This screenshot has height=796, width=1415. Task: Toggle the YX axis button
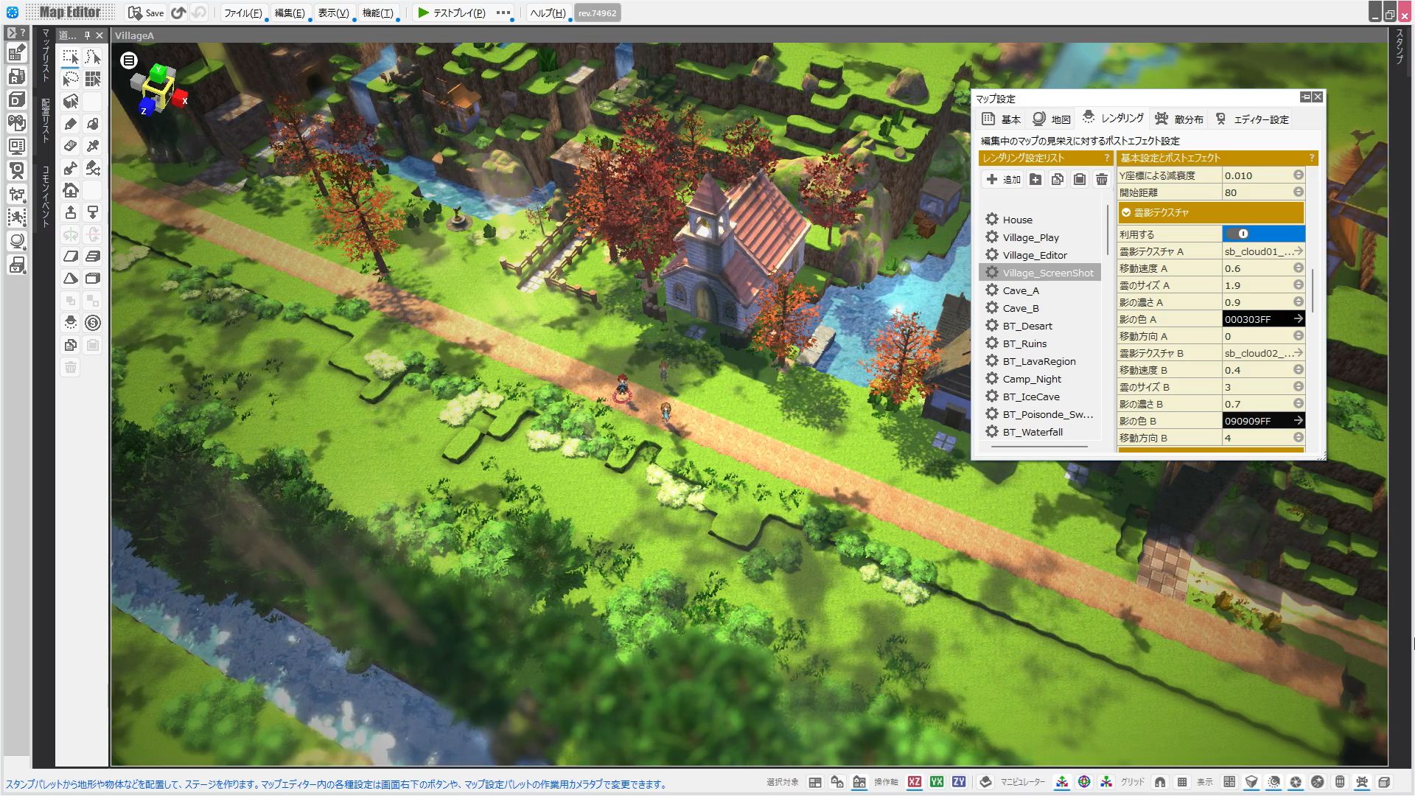click(937, 782)
